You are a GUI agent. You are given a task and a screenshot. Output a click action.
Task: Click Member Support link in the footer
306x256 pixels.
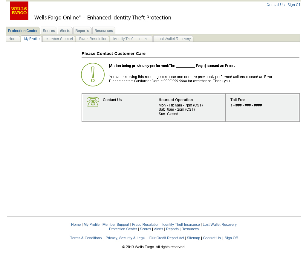click(116, 225)
